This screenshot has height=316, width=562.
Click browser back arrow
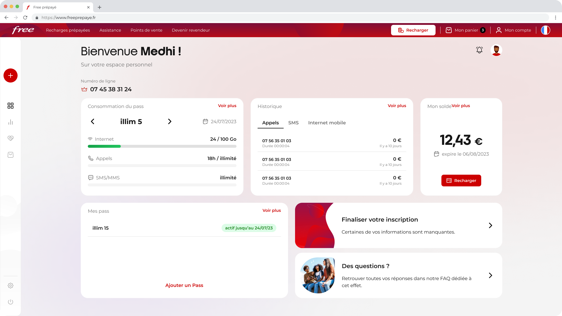tap(6, 18)
